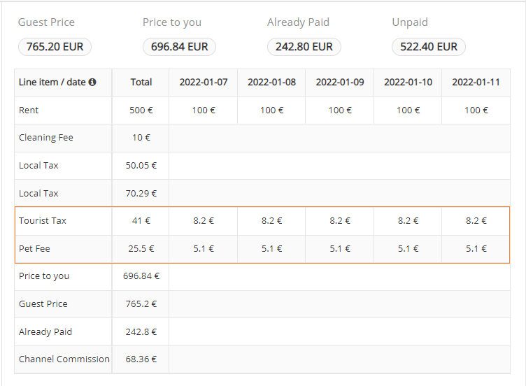Click the Tourist Tax row label
The image size is (526, 386).
click(43, 221)
